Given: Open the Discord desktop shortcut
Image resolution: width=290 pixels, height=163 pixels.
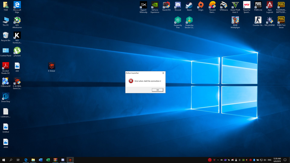Looking at the screenshot, I should click(178, 6).
